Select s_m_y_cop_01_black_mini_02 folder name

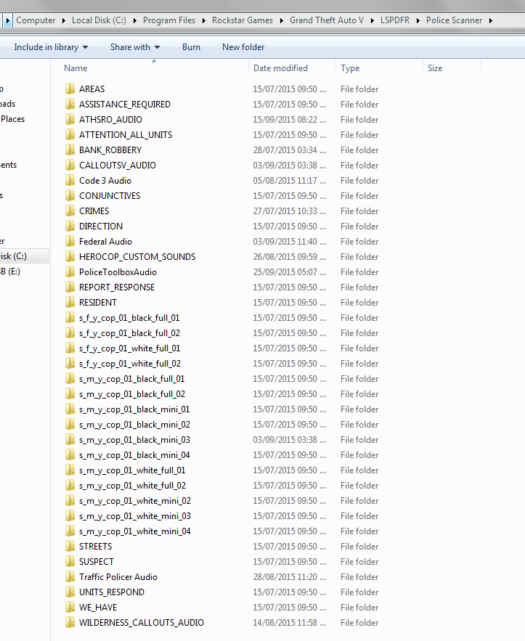click(134, 425)
